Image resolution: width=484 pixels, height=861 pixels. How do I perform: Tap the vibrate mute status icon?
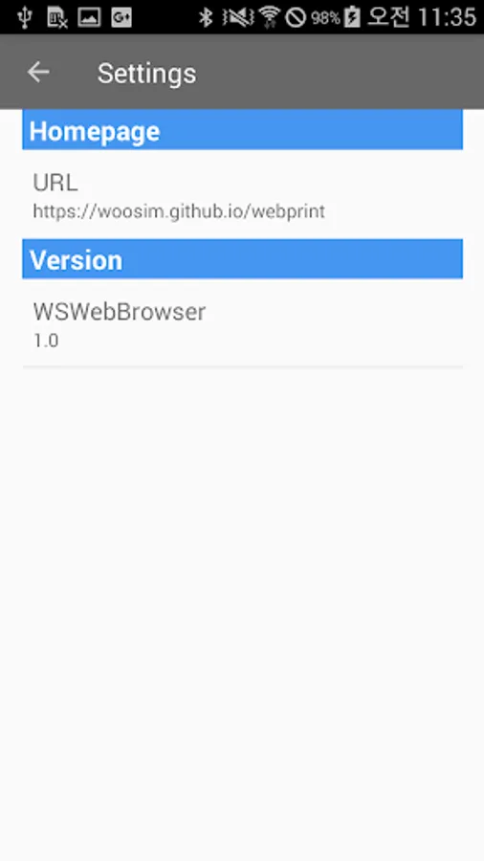239,17
